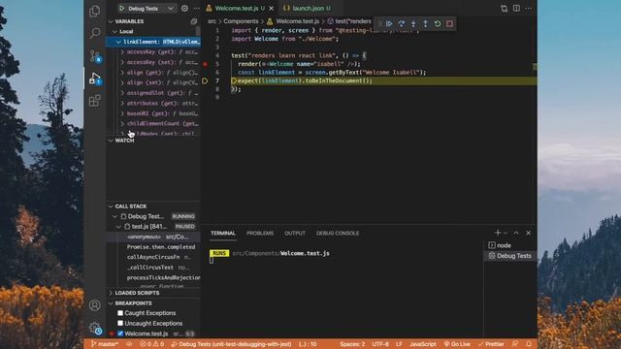Open the Explorer view in activity bar
Image resolution: width=621 pixels, height=349 pixels.
(95, 11)
